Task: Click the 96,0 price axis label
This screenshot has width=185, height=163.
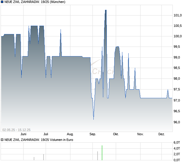Action: pyautogui.click(x=177, y=122)
